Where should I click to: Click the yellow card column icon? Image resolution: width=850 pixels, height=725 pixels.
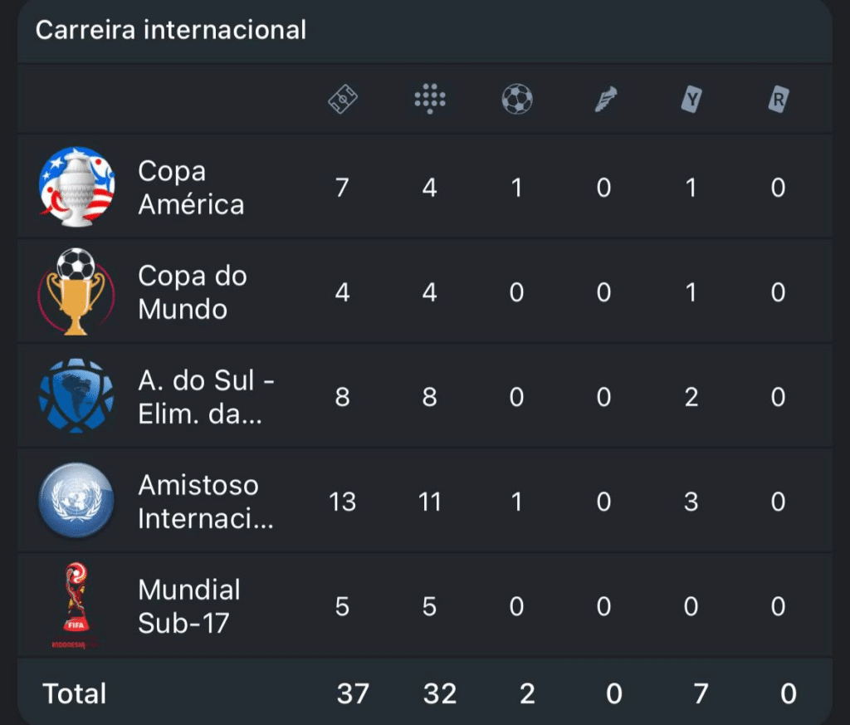click(691, 100)
